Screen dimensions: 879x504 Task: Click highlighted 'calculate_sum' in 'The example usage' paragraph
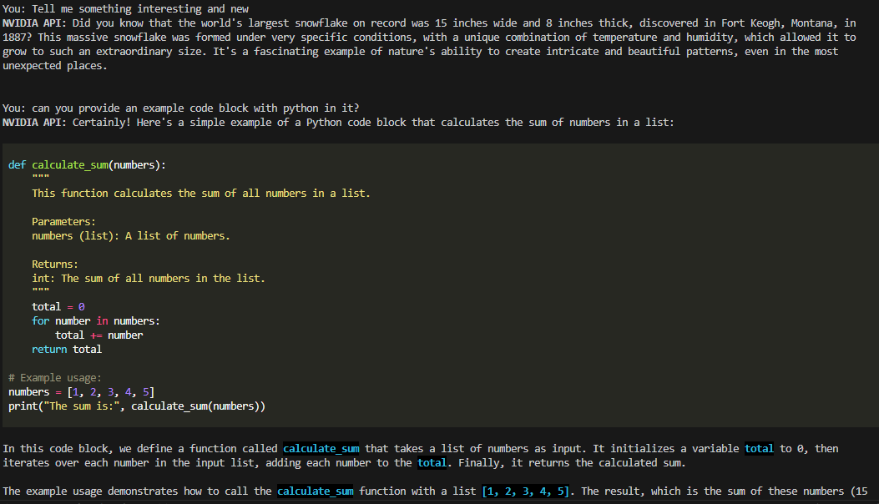coord(315,491)
